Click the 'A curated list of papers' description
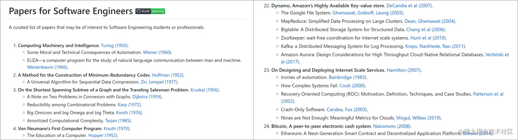This screenshot has height=140, width=518. [x=107, y=27]
